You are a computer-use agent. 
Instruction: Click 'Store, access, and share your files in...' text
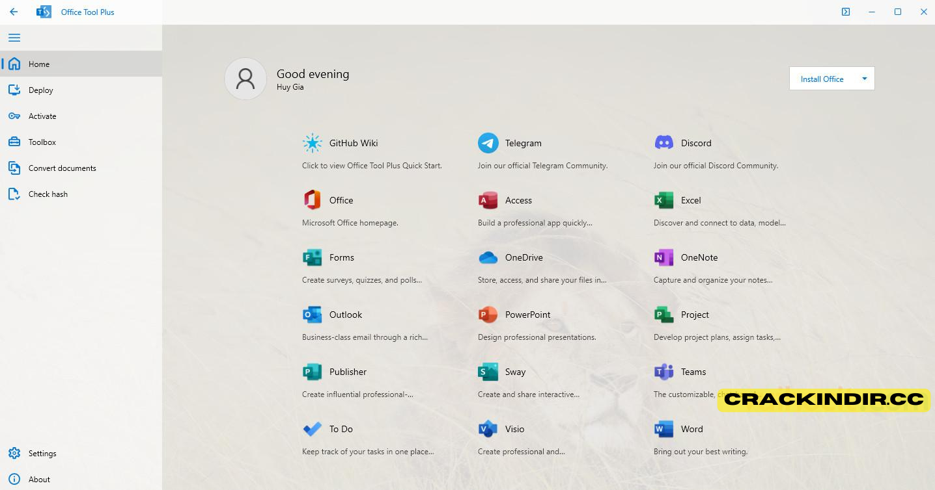coord(542,280)
